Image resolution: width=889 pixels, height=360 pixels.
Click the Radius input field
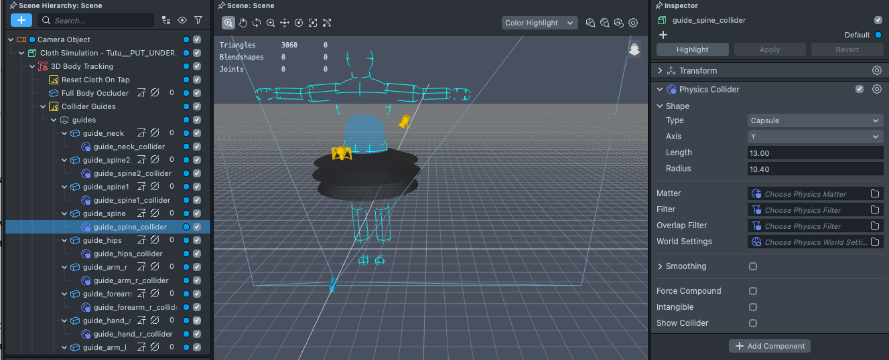pyautogui.click(x=815, y=169)
